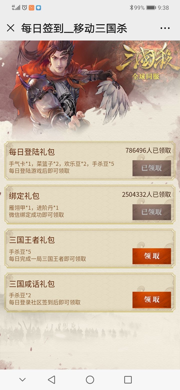The width and height of the screenshot is (180, 390).
Task: Tap the Android home circle icon
Action: coord(90,380)
